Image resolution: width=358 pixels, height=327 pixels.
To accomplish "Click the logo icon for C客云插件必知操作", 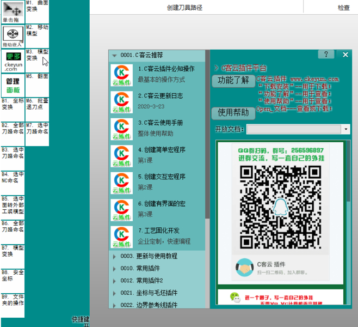I will tap(122, 75).
